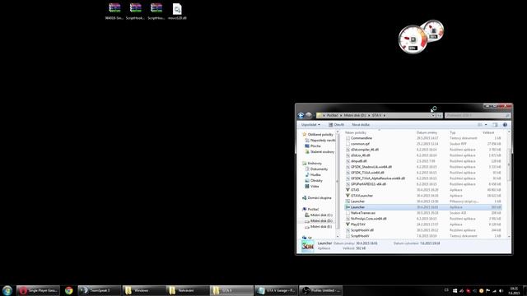Screen dimensions: 527x296
Task: Select Dokumenty library
Action: [316, 169]
